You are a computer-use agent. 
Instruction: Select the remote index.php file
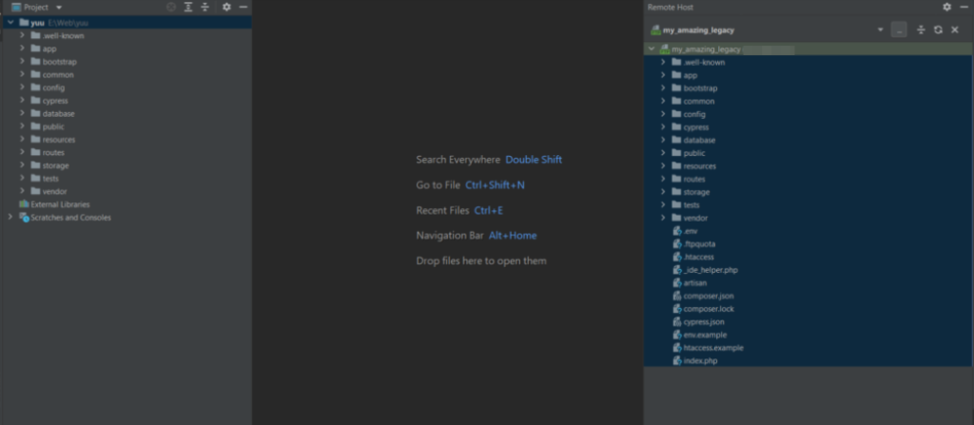[699, 360]
